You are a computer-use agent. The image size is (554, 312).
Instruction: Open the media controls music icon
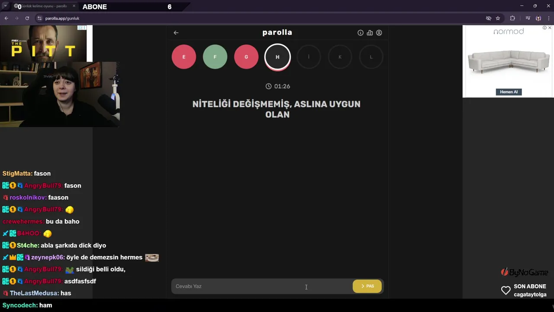(x=528, y=18)
